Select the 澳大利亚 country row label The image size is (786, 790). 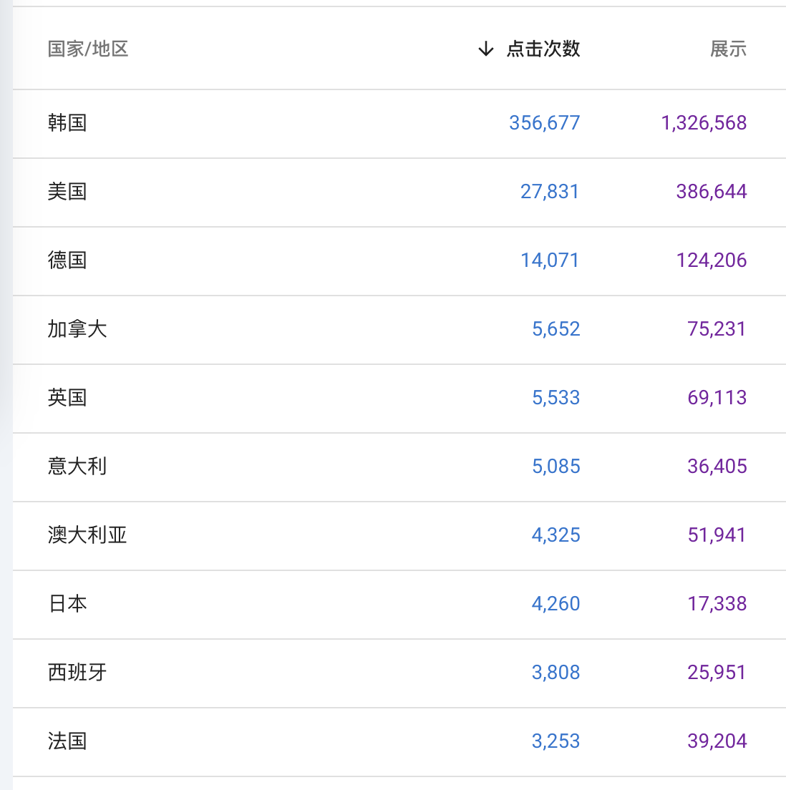pos(87,535)
